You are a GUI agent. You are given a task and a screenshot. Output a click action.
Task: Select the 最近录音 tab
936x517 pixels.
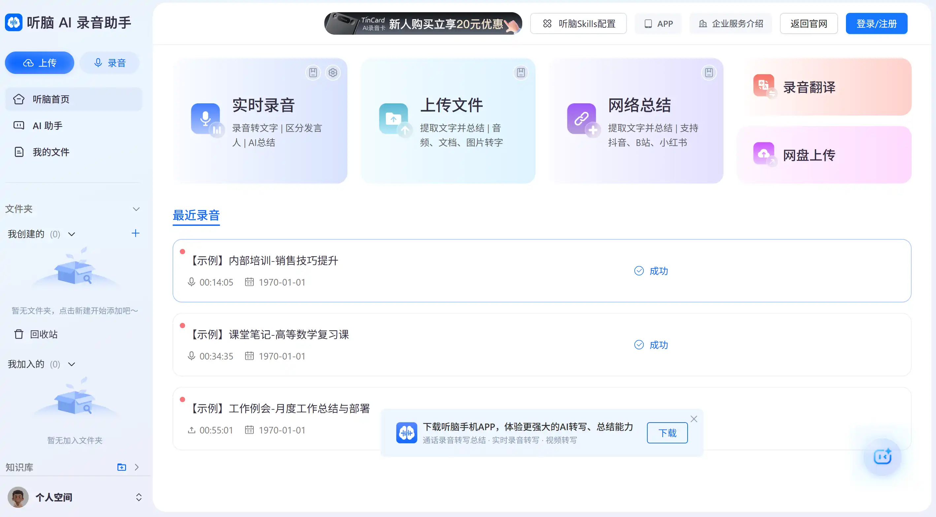pyautogui.click(x=196, y=215)
